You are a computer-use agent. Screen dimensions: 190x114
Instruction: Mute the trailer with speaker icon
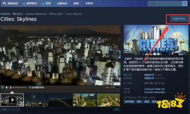(x=7, y=87)
